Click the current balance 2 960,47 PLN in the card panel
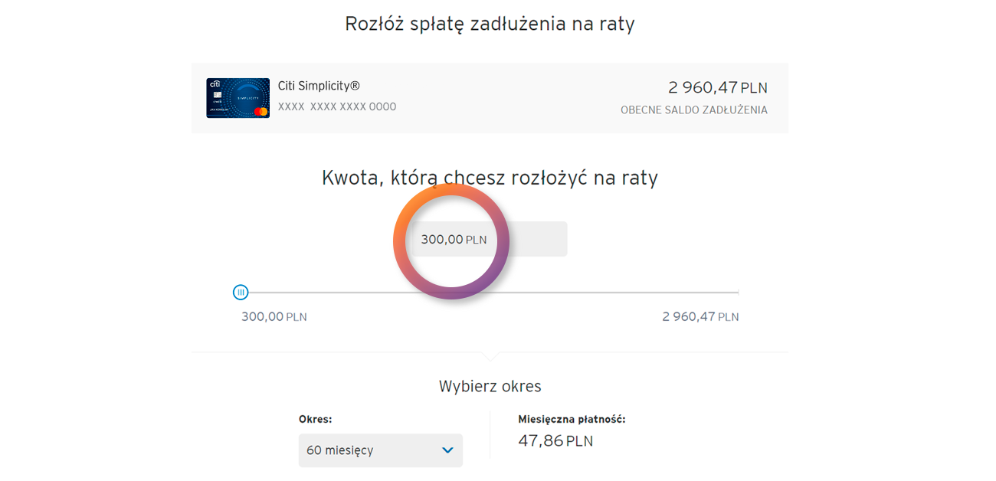Screen dimensions: 996x481 [x=717, y=87]
